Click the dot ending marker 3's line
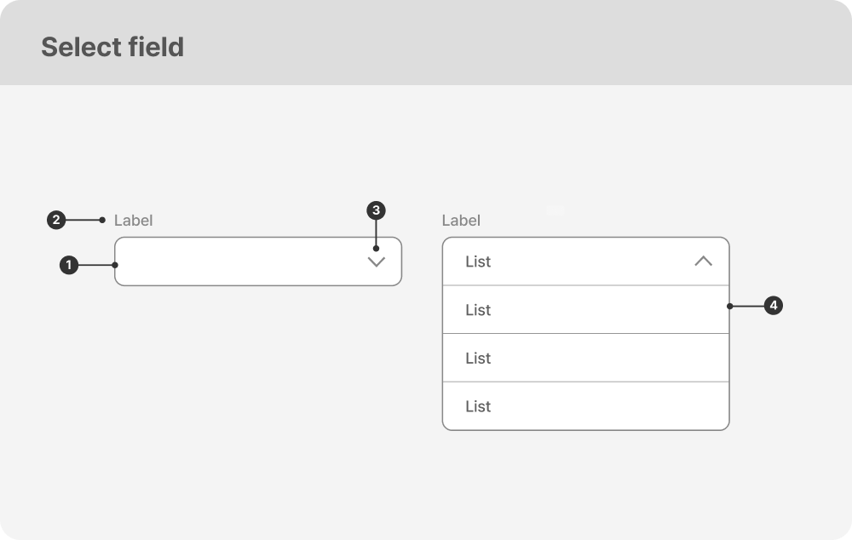852x540 pixels. [376, 249]
